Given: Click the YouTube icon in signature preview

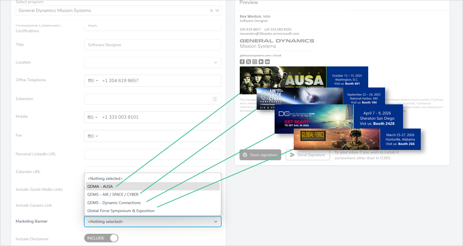Looking at the screenshot, I should click(x=261, y=62).
